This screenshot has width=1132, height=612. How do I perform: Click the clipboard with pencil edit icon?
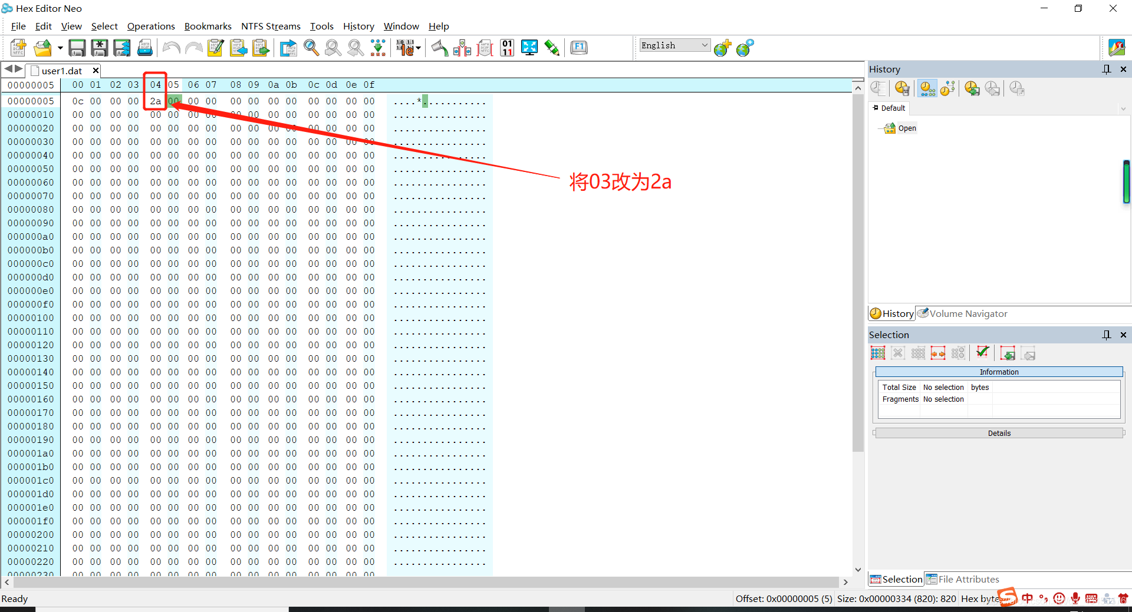pos(215,47)
